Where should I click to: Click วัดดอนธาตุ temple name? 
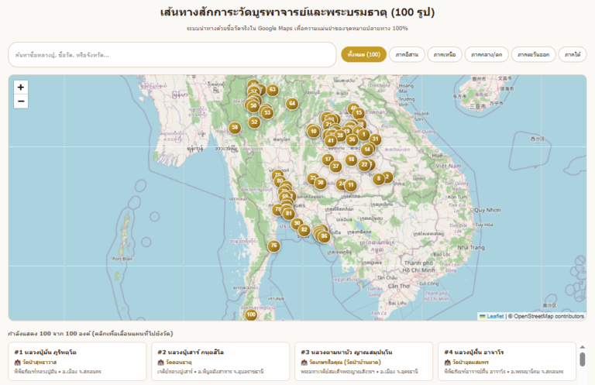point(179,363)
